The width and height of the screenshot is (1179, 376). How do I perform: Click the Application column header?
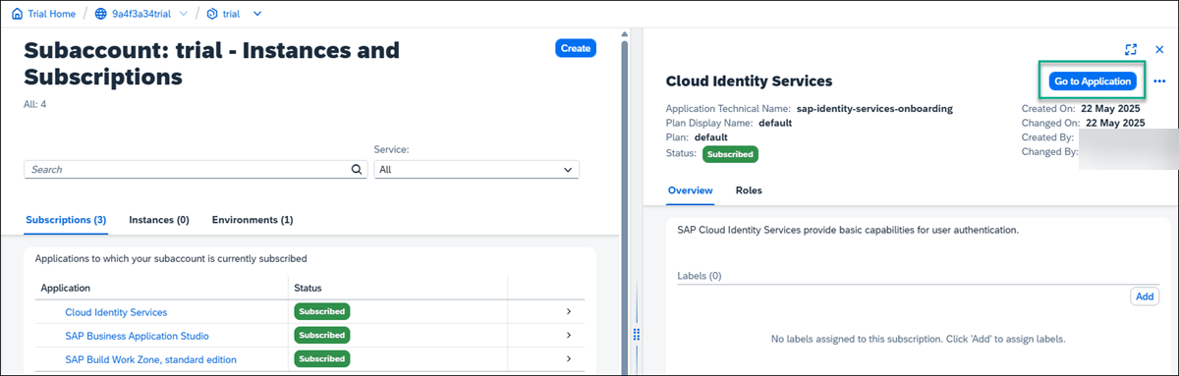pos(66,288)
